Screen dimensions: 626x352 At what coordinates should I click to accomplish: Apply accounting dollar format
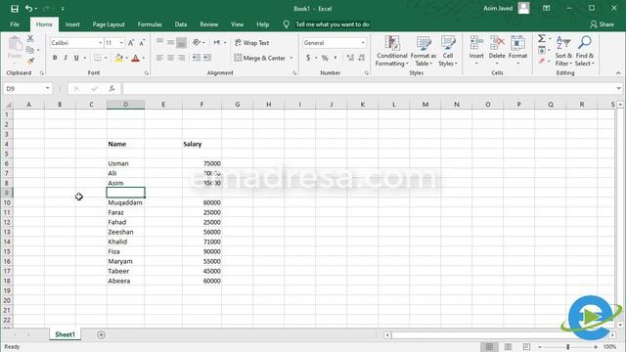[308, 58]
